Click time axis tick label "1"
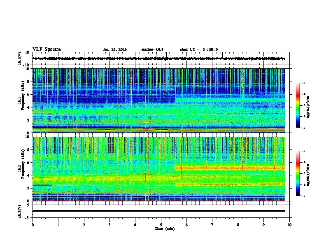Viewport: 326px width, 252px height. point(58,225)
